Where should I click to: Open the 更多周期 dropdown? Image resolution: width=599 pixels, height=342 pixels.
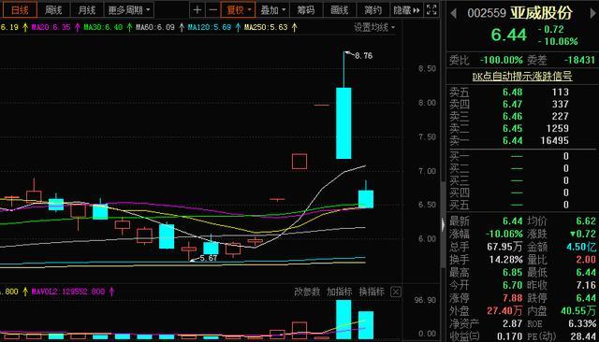pos(129,10)
